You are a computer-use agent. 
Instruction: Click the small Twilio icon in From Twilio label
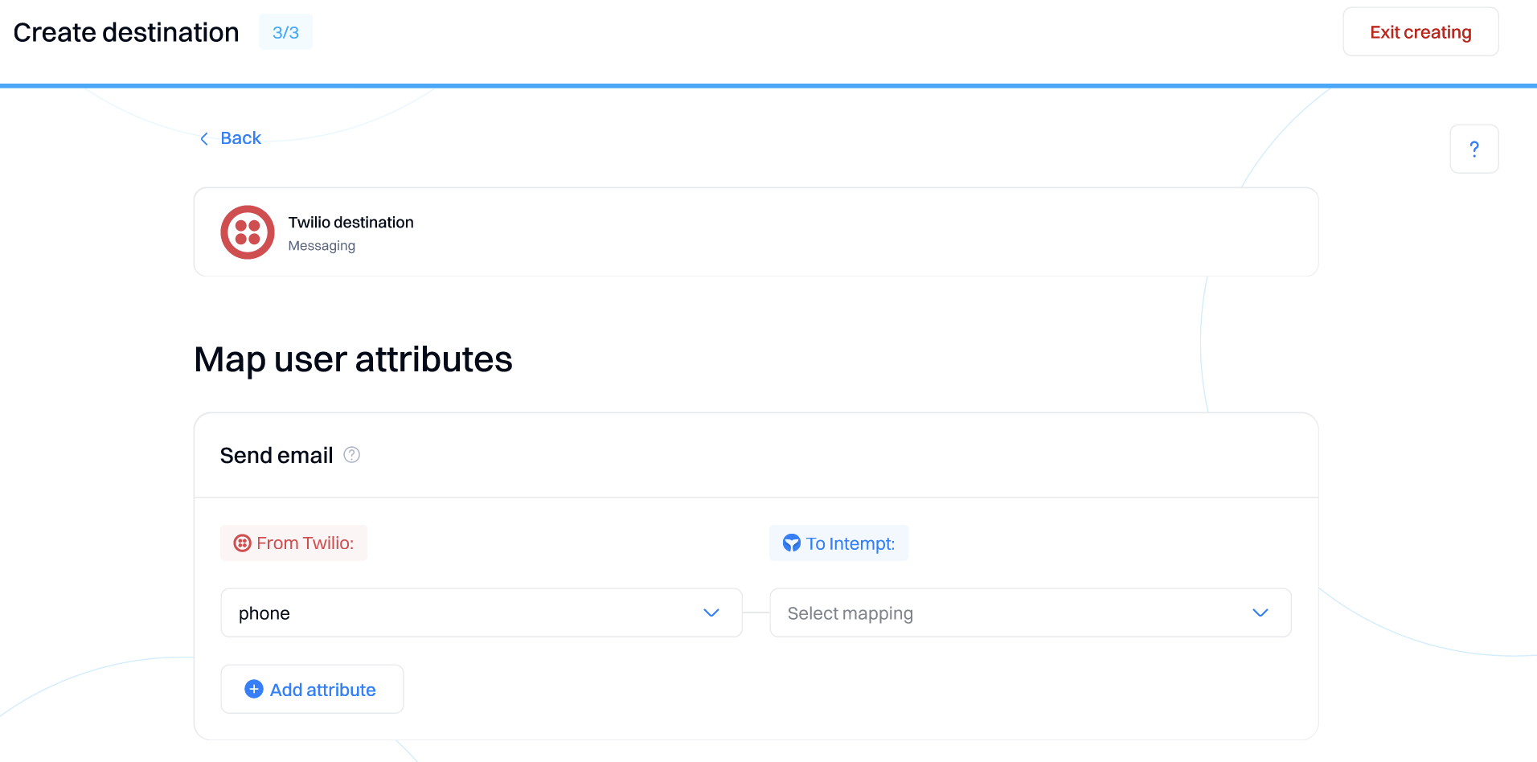click(x=242, y=543)
